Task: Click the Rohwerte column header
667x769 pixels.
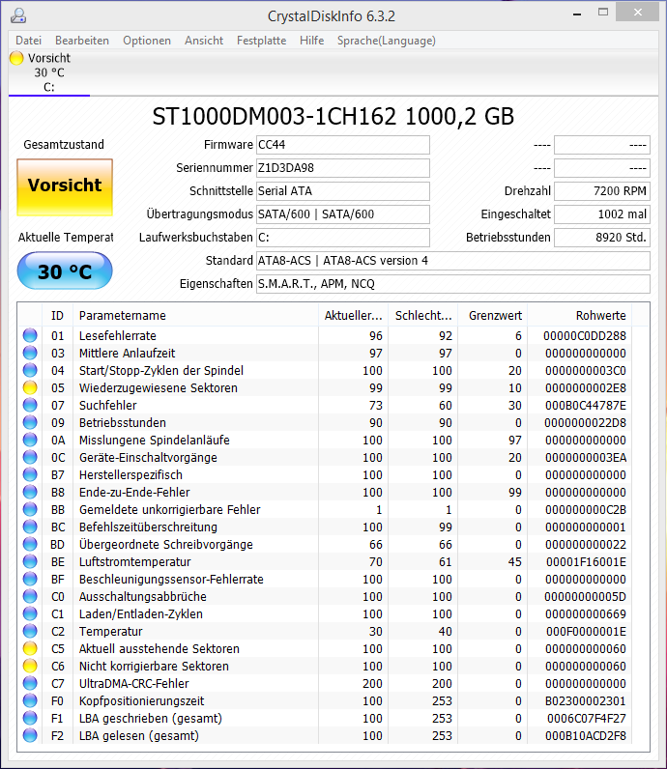Action: click(x=580, y=315)
